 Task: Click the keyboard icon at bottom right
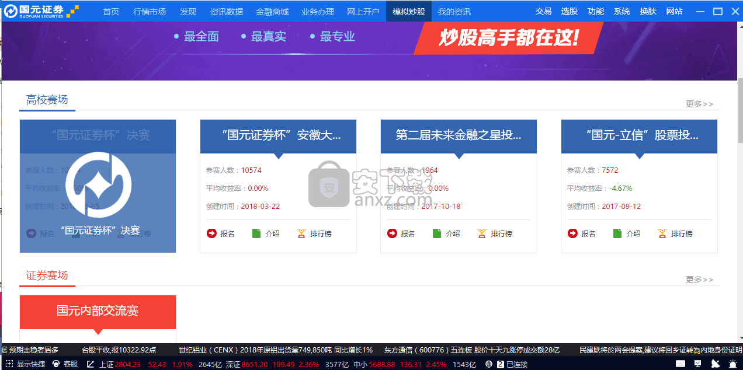click(x=679, y=364)
